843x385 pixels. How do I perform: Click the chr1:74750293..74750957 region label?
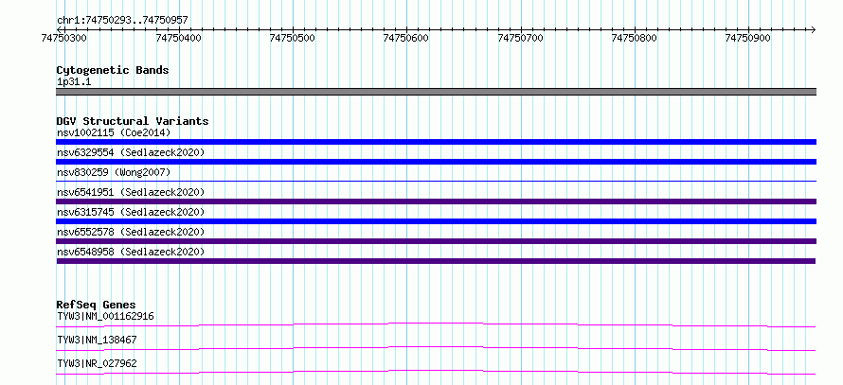click(122, 20)
